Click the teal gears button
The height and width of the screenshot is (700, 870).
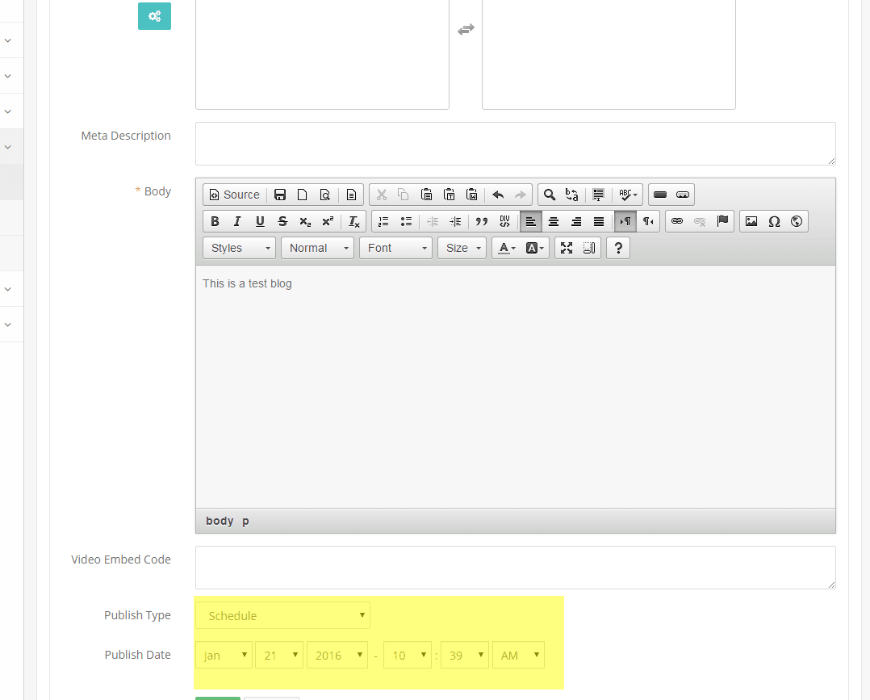(154, 16)
